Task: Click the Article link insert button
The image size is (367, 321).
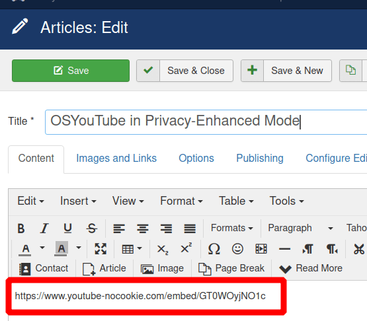Action: click(x=104, y=268)
